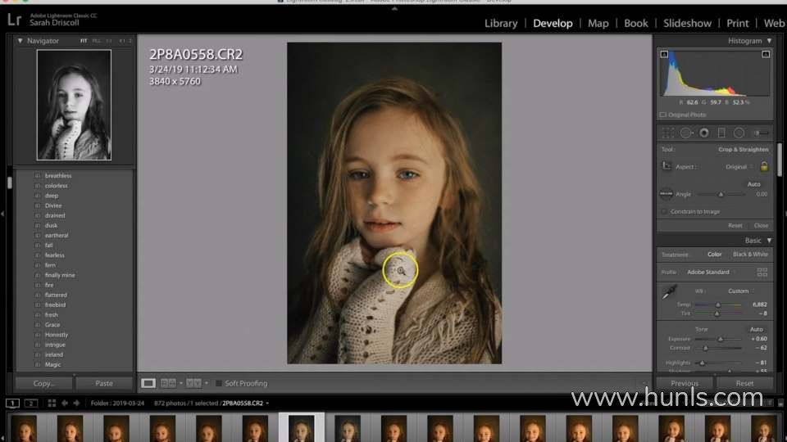This screenshot has height=442, width=787.
Task: Open the Print module
Action: 737,23
